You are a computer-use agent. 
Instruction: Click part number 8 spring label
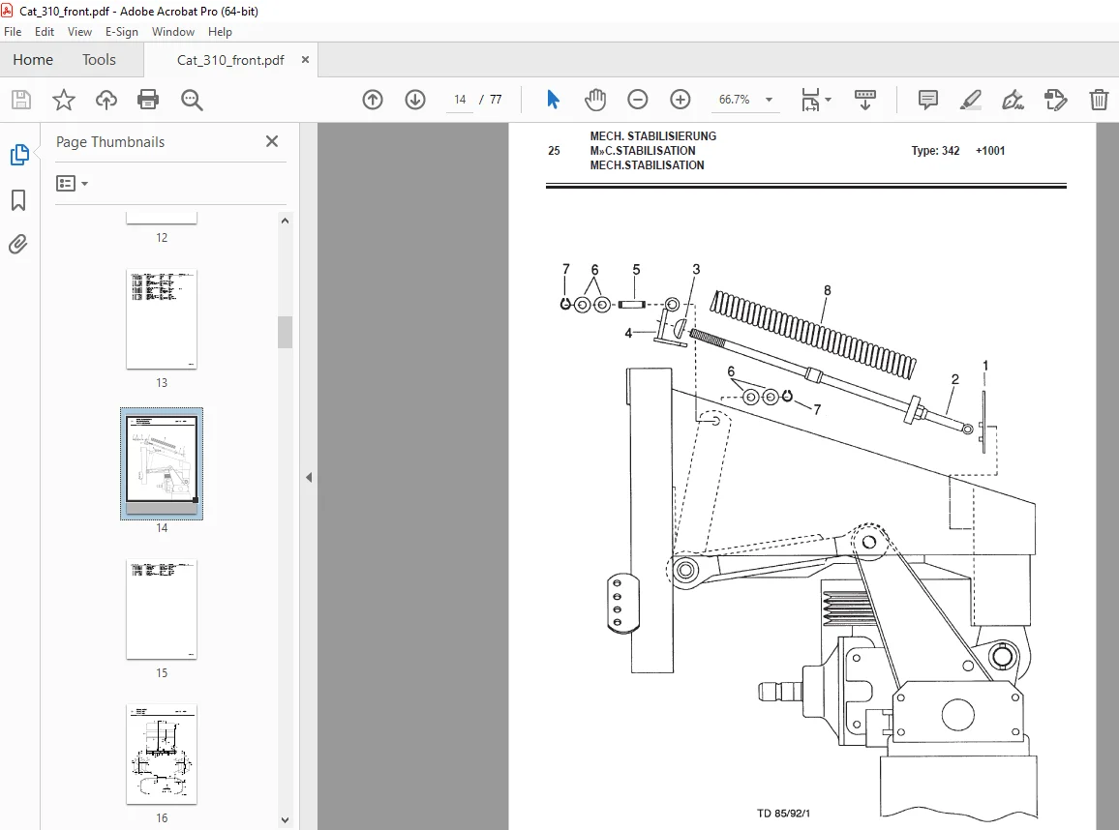[x=827, y=290]
